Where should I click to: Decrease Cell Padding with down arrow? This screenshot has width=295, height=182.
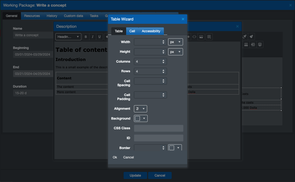[163, 96]
